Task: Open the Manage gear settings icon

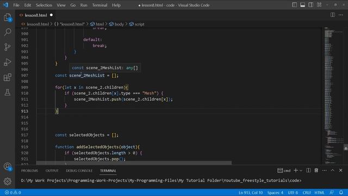Action: [7, 181]
